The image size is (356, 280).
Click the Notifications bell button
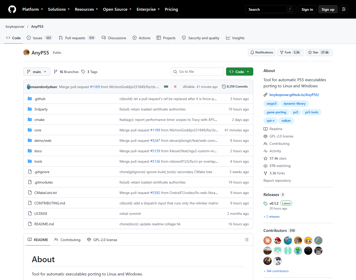coord(262,52)
